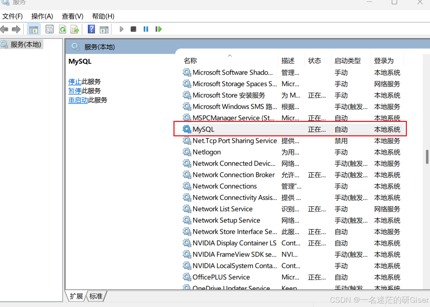Open the Help question mark icon
Viewport: 430px width, 307px height.
91,29
